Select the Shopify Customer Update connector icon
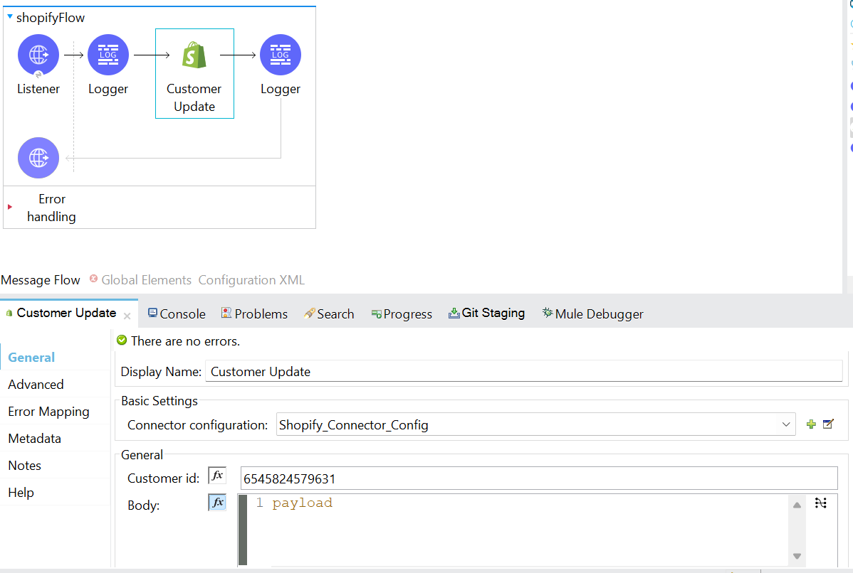 click(194, 55)
